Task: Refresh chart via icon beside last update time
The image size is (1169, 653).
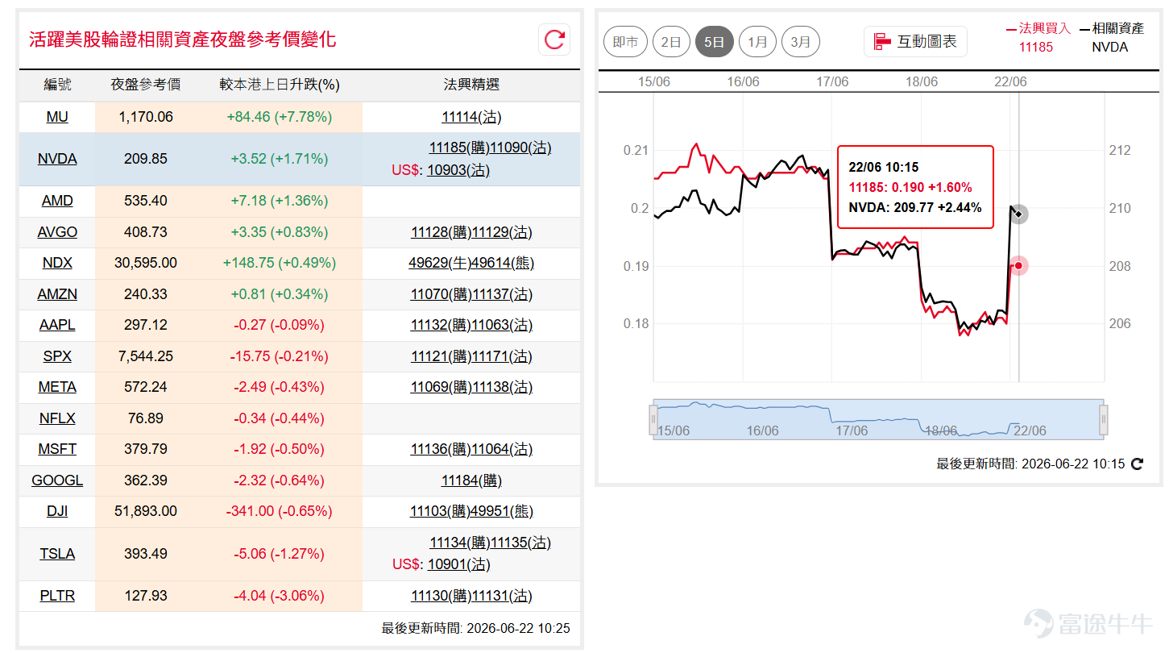Action: [x=1137, y=464]
